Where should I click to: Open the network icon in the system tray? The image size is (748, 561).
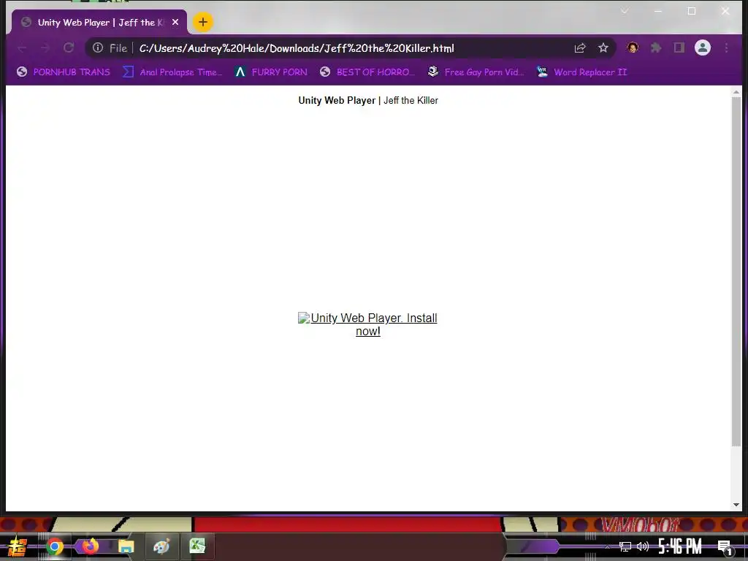pos(625,546)
